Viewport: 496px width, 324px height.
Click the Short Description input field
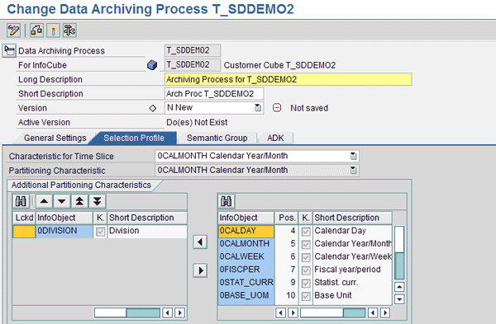tap(214, 94)
